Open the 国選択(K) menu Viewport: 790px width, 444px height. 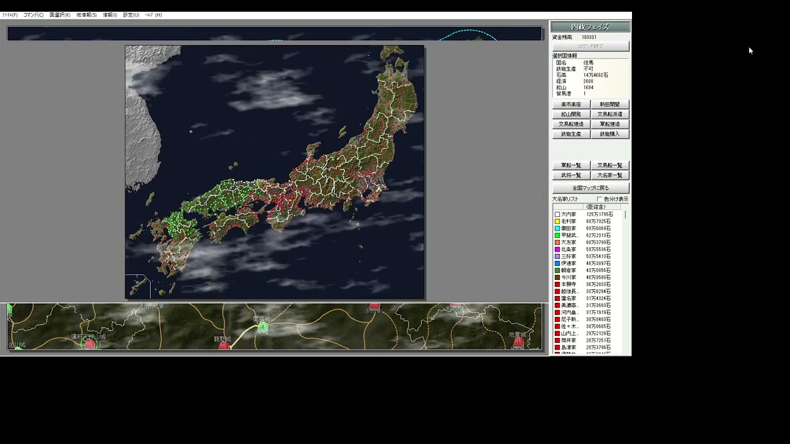pos(60,15)
